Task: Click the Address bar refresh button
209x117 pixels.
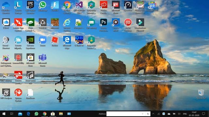Action: point(148,114)
